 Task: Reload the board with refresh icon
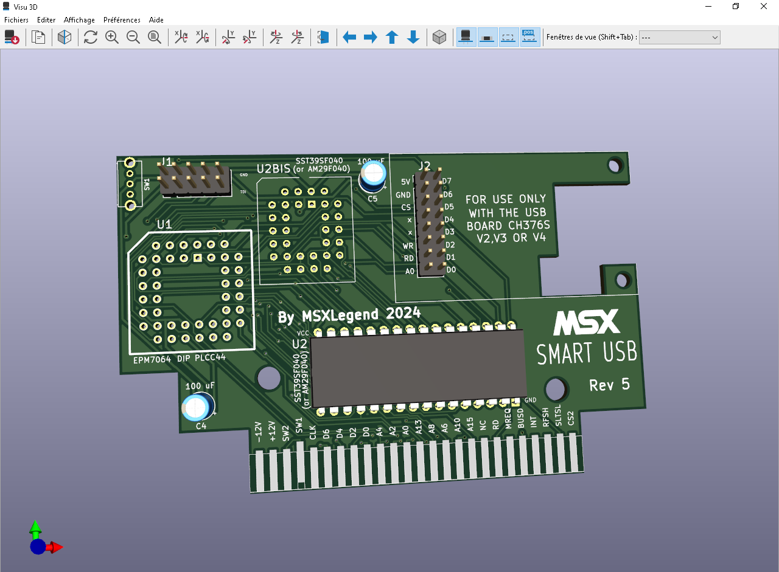coord(91,37)
